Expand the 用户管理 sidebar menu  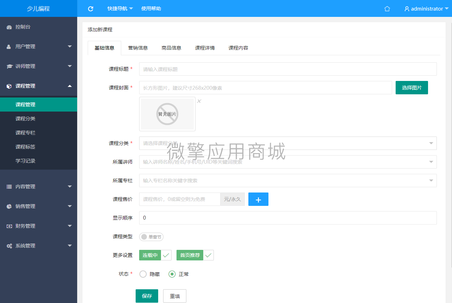pos(70,46)
